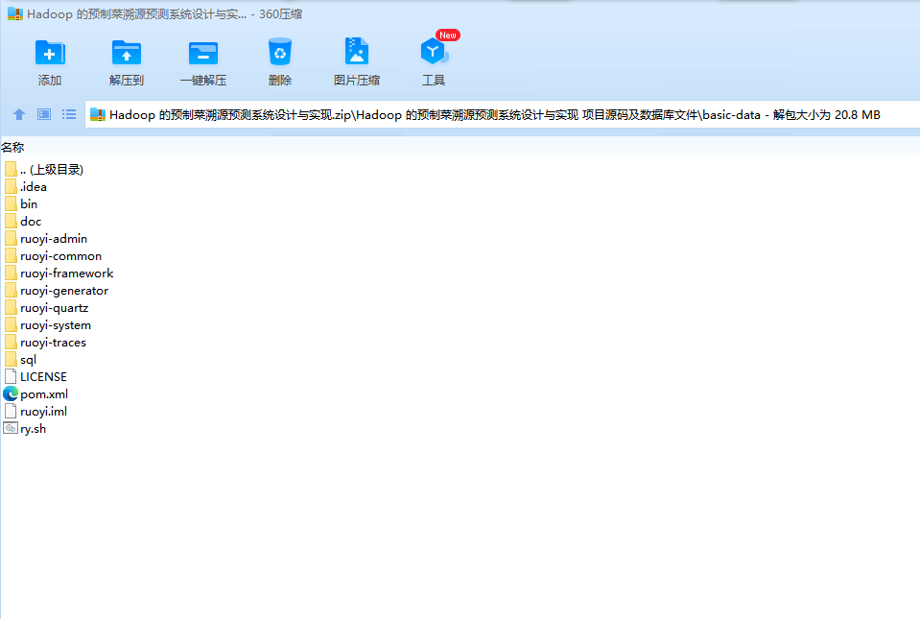Select the ruoyi-framework folder
The image size is (920, 619).
point(59,274)
